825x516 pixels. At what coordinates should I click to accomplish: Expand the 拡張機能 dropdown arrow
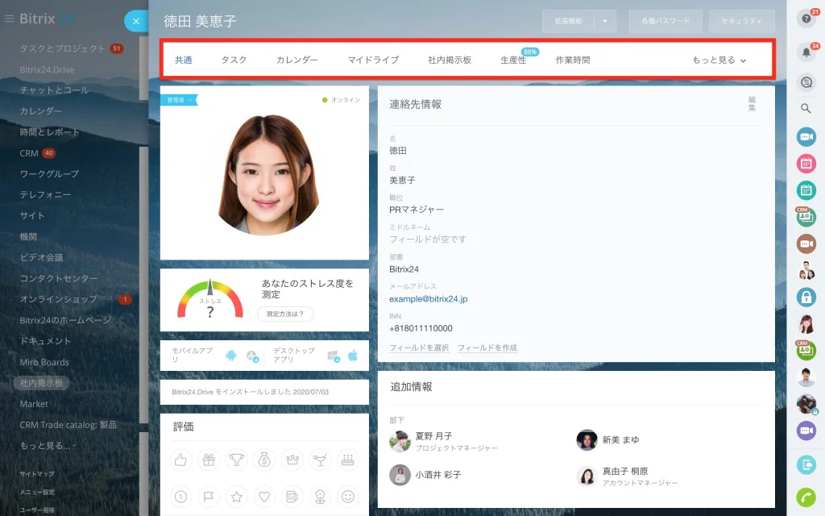click(605, 21)
